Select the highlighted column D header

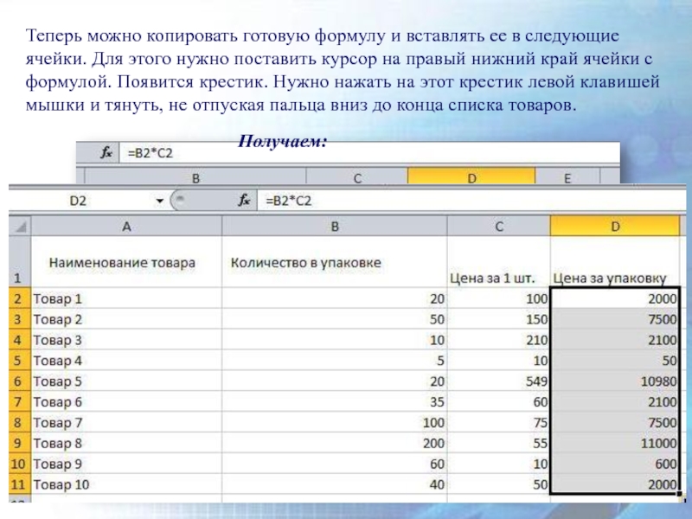click(x=615, y=227)
